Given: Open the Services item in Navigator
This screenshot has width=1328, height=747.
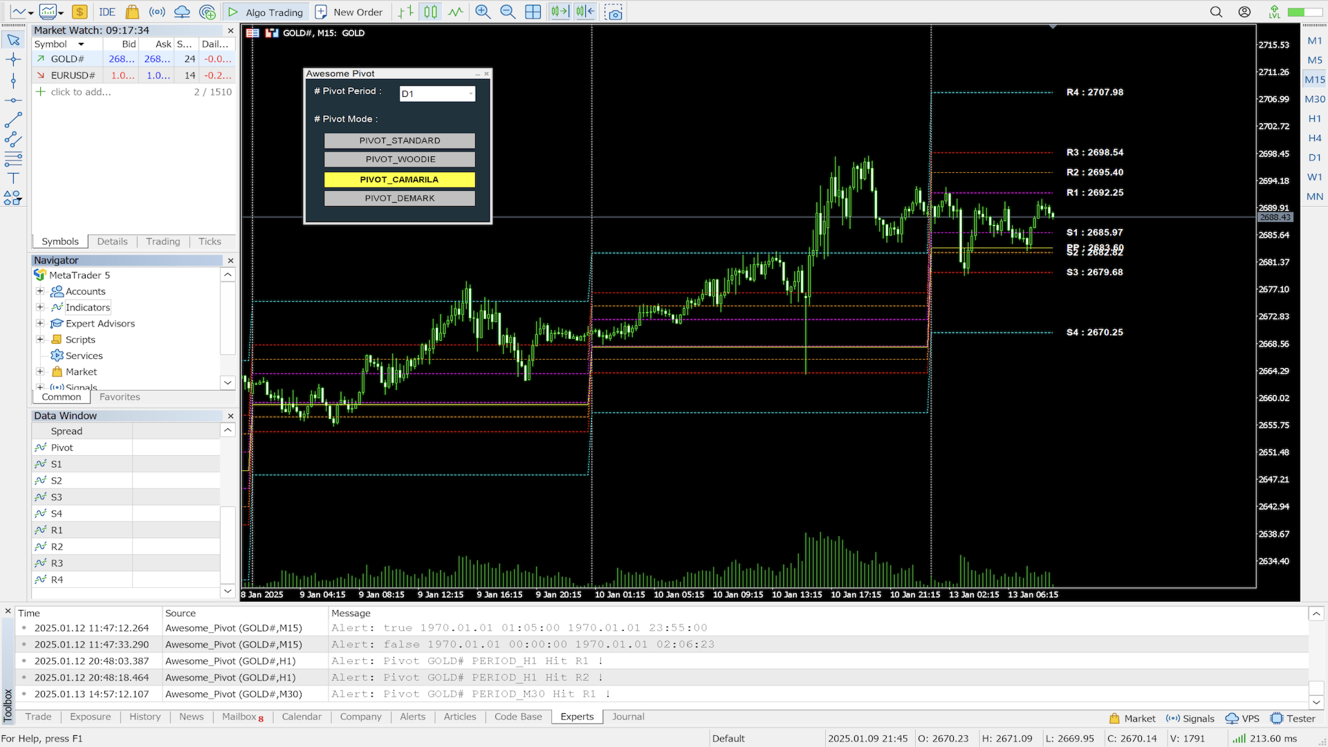Looking at the screenshot, I should tap(84, 356).
